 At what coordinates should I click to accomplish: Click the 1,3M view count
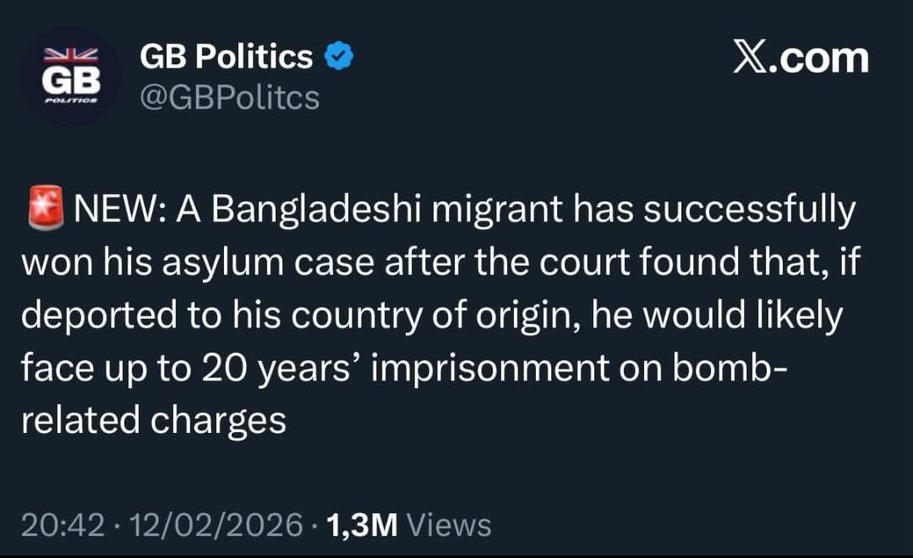point(362,525)
